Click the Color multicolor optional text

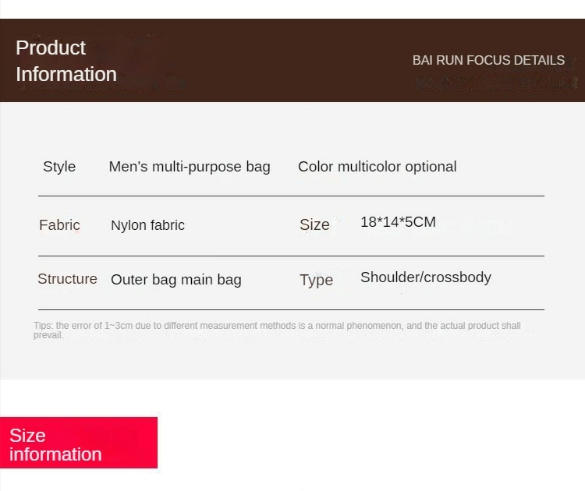[x=378, y=167]
